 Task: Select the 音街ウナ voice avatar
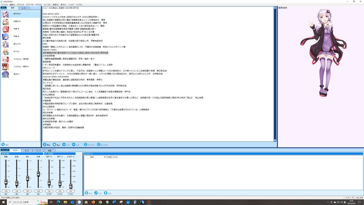6,74
